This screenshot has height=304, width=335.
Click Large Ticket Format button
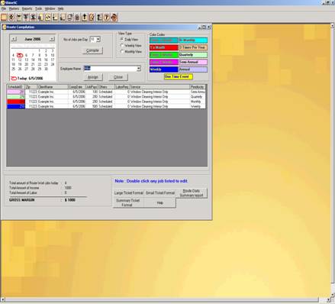coord(128,193)
